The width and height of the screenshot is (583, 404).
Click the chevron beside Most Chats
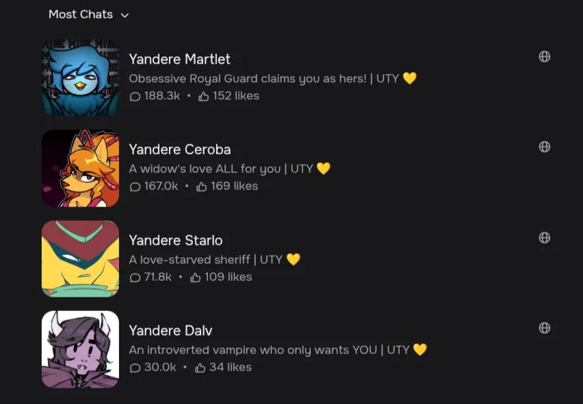pyautogui.click(x=125, y=15)
